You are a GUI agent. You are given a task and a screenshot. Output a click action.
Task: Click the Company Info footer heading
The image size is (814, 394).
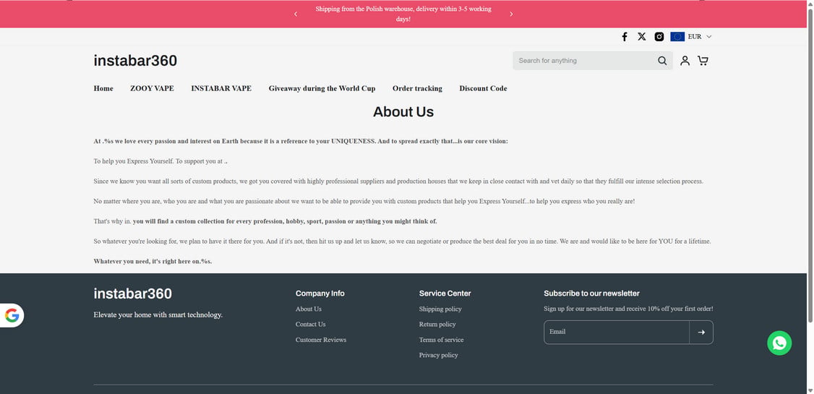coord(320,294)
